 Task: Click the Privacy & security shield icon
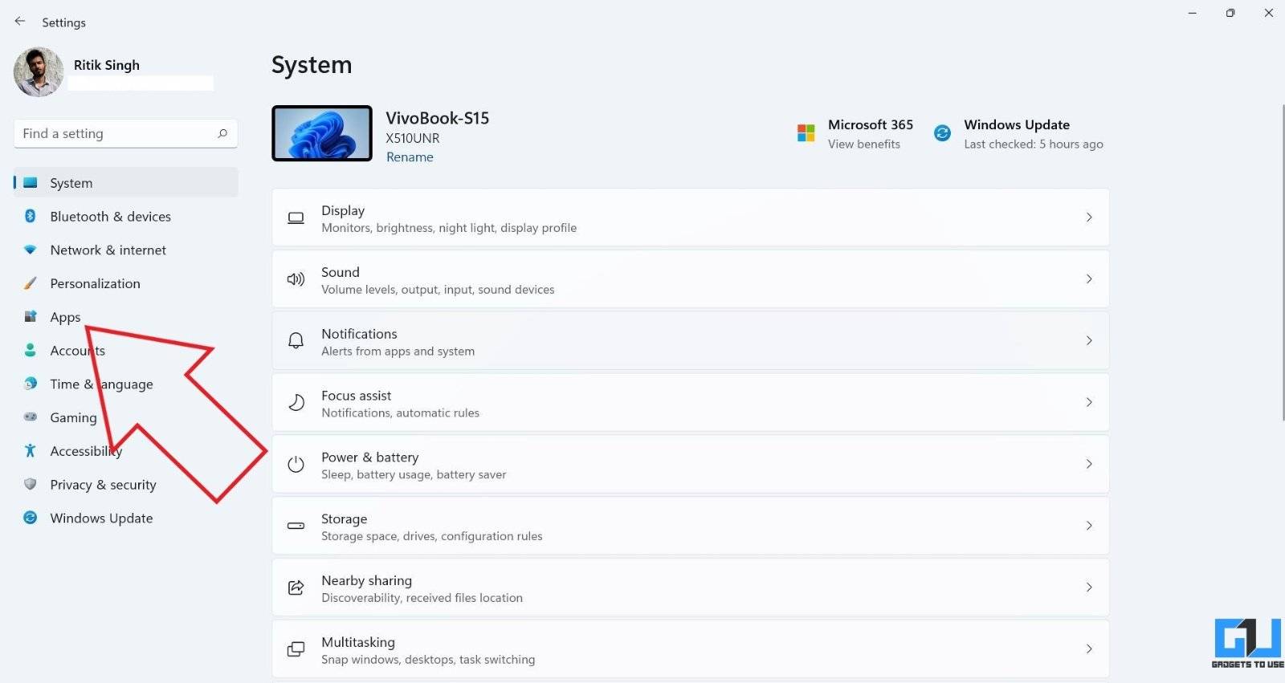(x=31, y=484)
